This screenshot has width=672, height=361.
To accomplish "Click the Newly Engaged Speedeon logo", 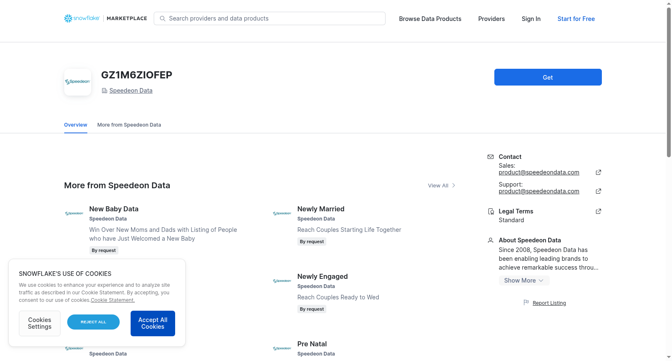I will click(282, 281).
